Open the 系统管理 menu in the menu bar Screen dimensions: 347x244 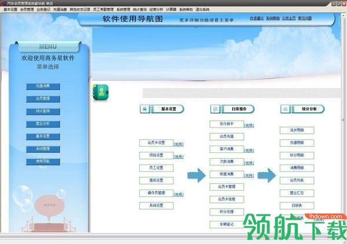[123, 9]
